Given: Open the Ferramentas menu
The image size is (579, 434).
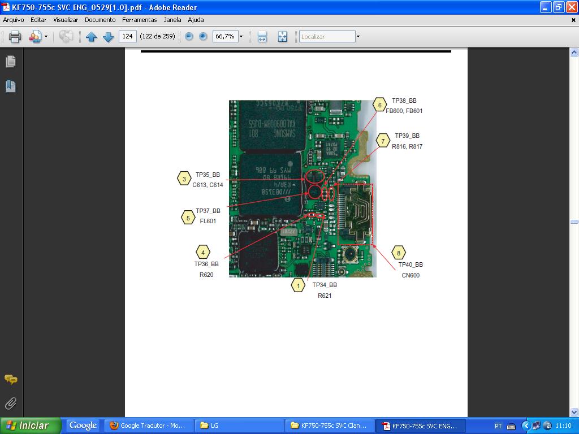Looking at the screenshot, I should click(x=139, y=20).
